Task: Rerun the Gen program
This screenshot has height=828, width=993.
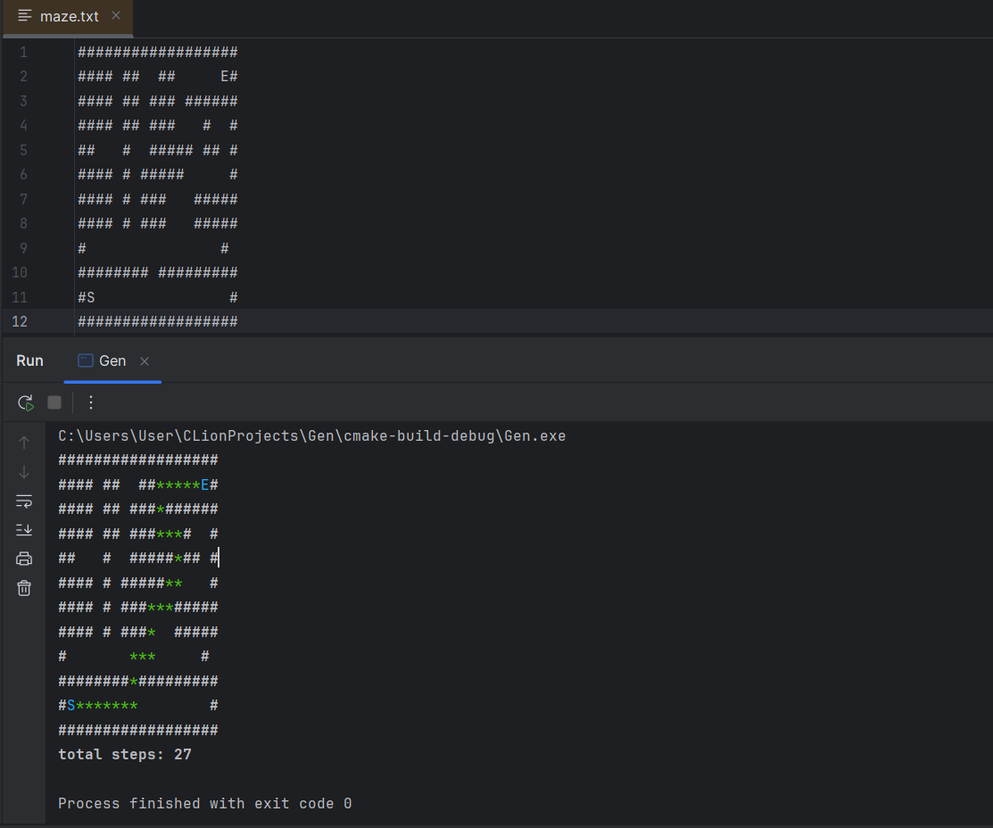Action: (x=25, y=402)
